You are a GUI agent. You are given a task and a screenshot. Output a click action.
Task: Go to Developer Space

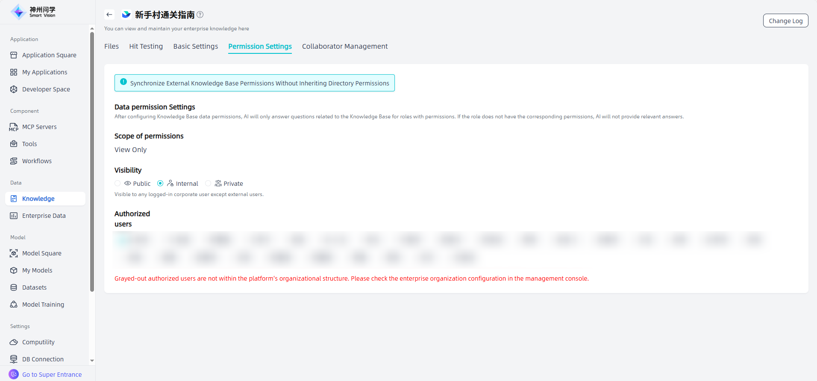point(46,89)
